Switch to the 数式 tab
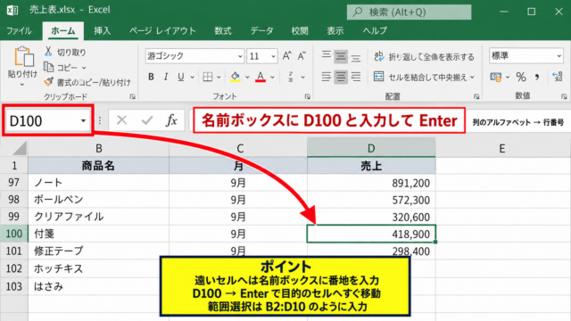 (222, 31)
